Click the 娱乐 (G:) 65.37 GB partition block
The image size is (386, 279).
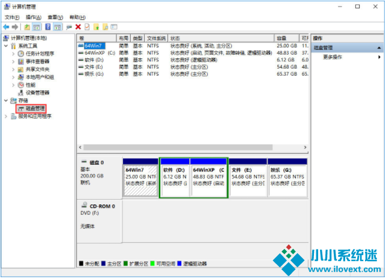point(288,178)
